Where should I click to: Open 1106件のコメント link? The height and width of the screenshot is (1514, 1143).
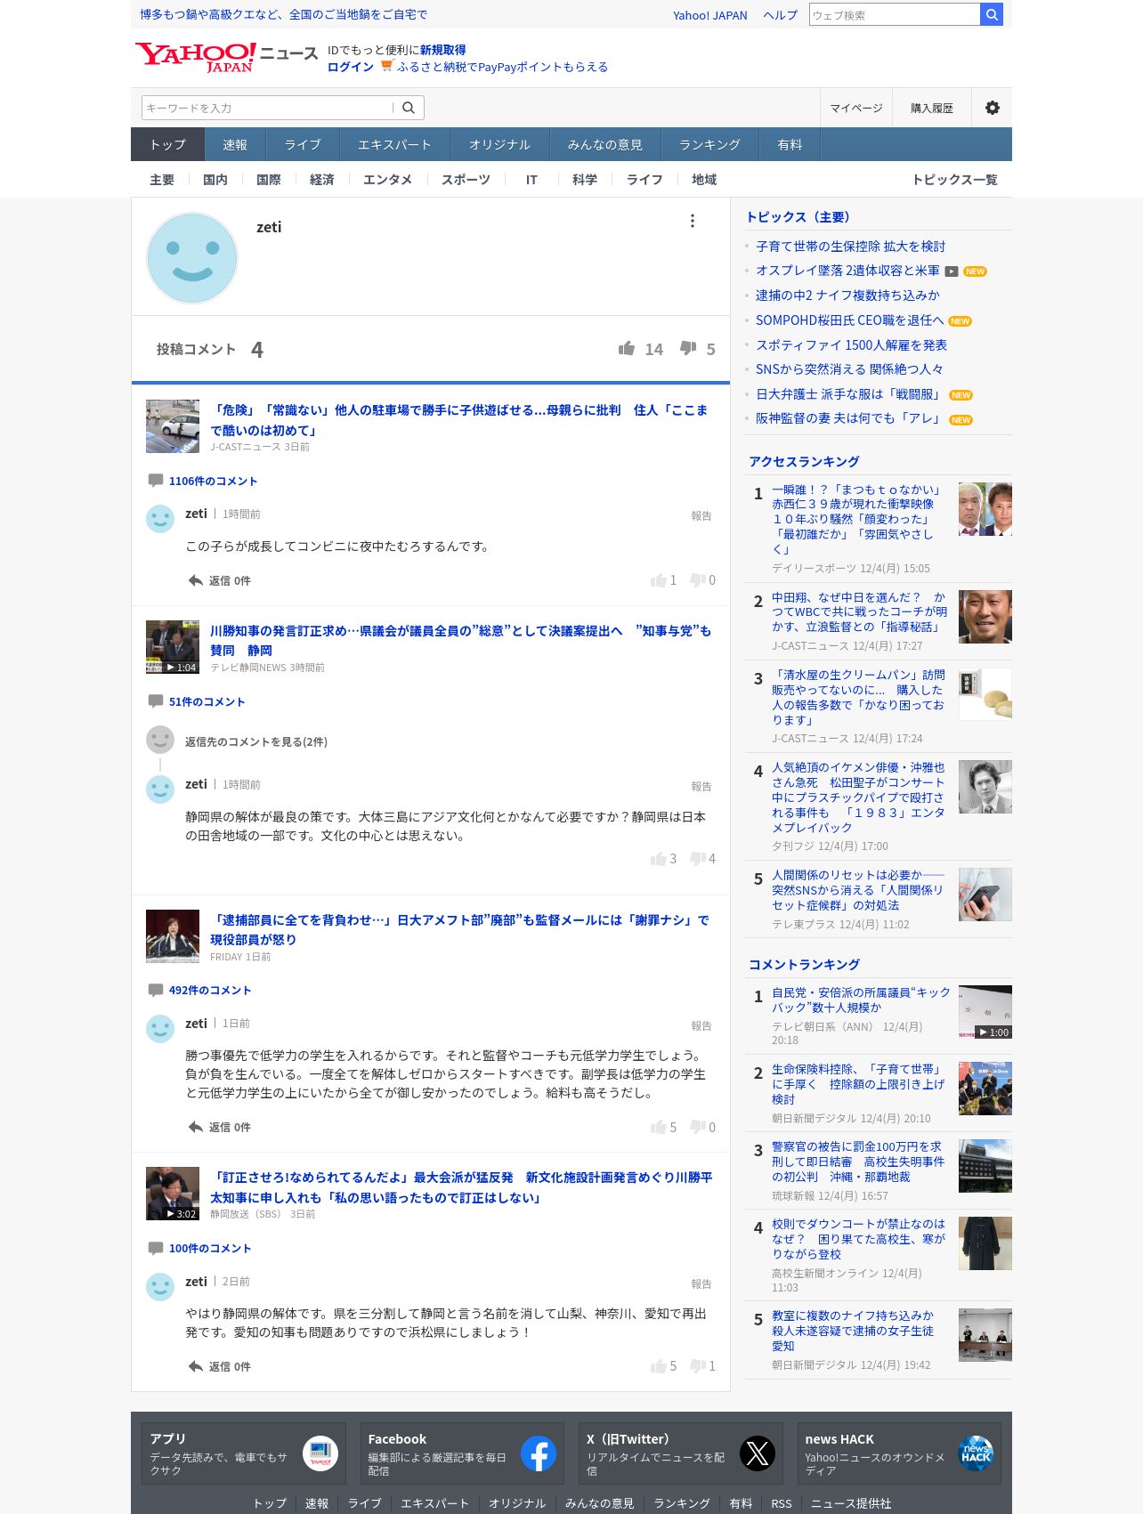pos(213,482)
